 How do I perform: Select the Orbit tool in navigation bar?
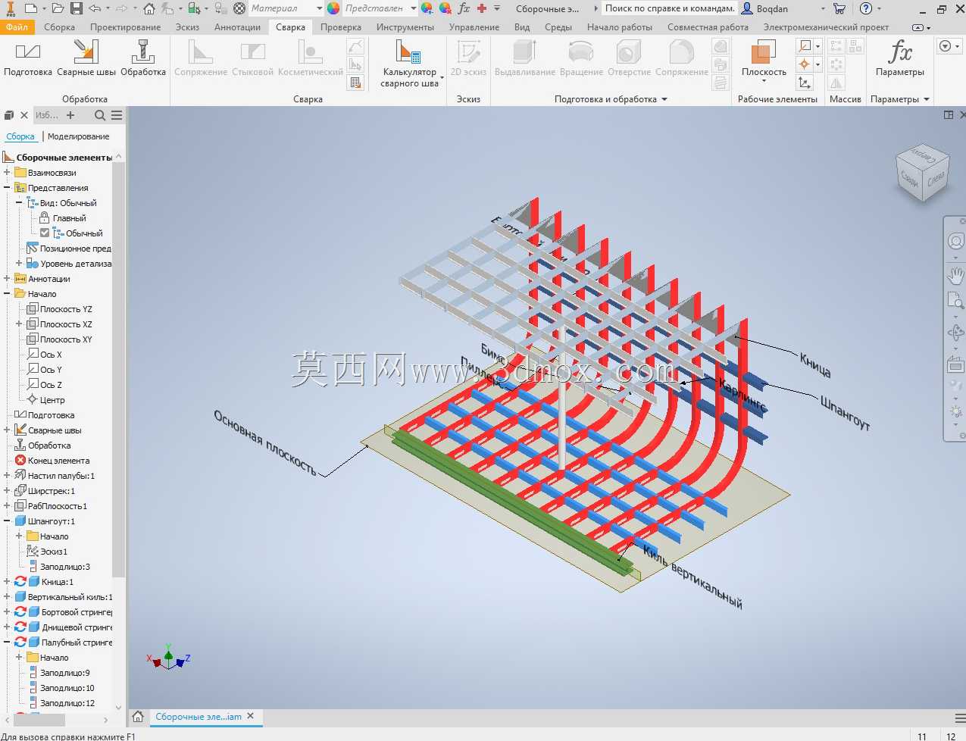[x=956, y=333]
